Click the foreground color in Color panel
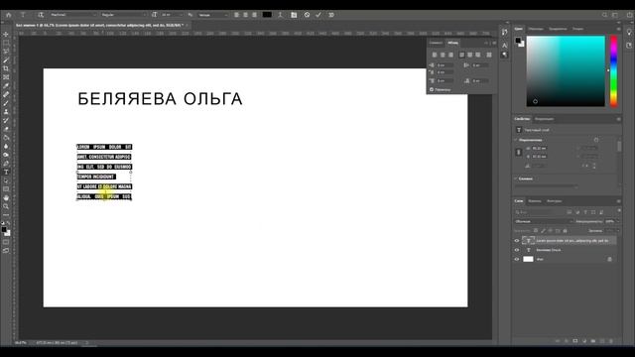635x357 pixels. [518, 41]
